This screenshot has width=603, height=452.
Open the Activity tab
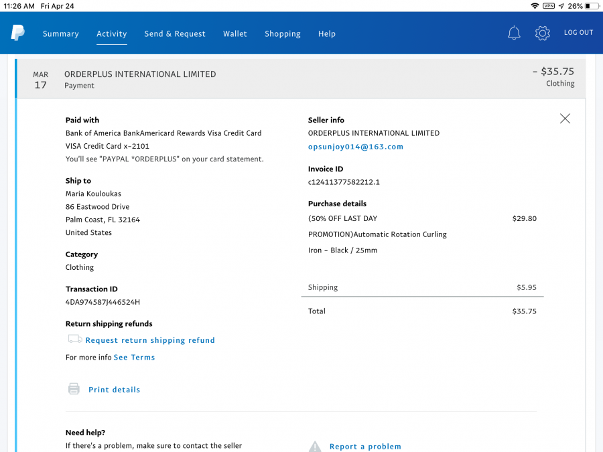[x=111, y=34]
